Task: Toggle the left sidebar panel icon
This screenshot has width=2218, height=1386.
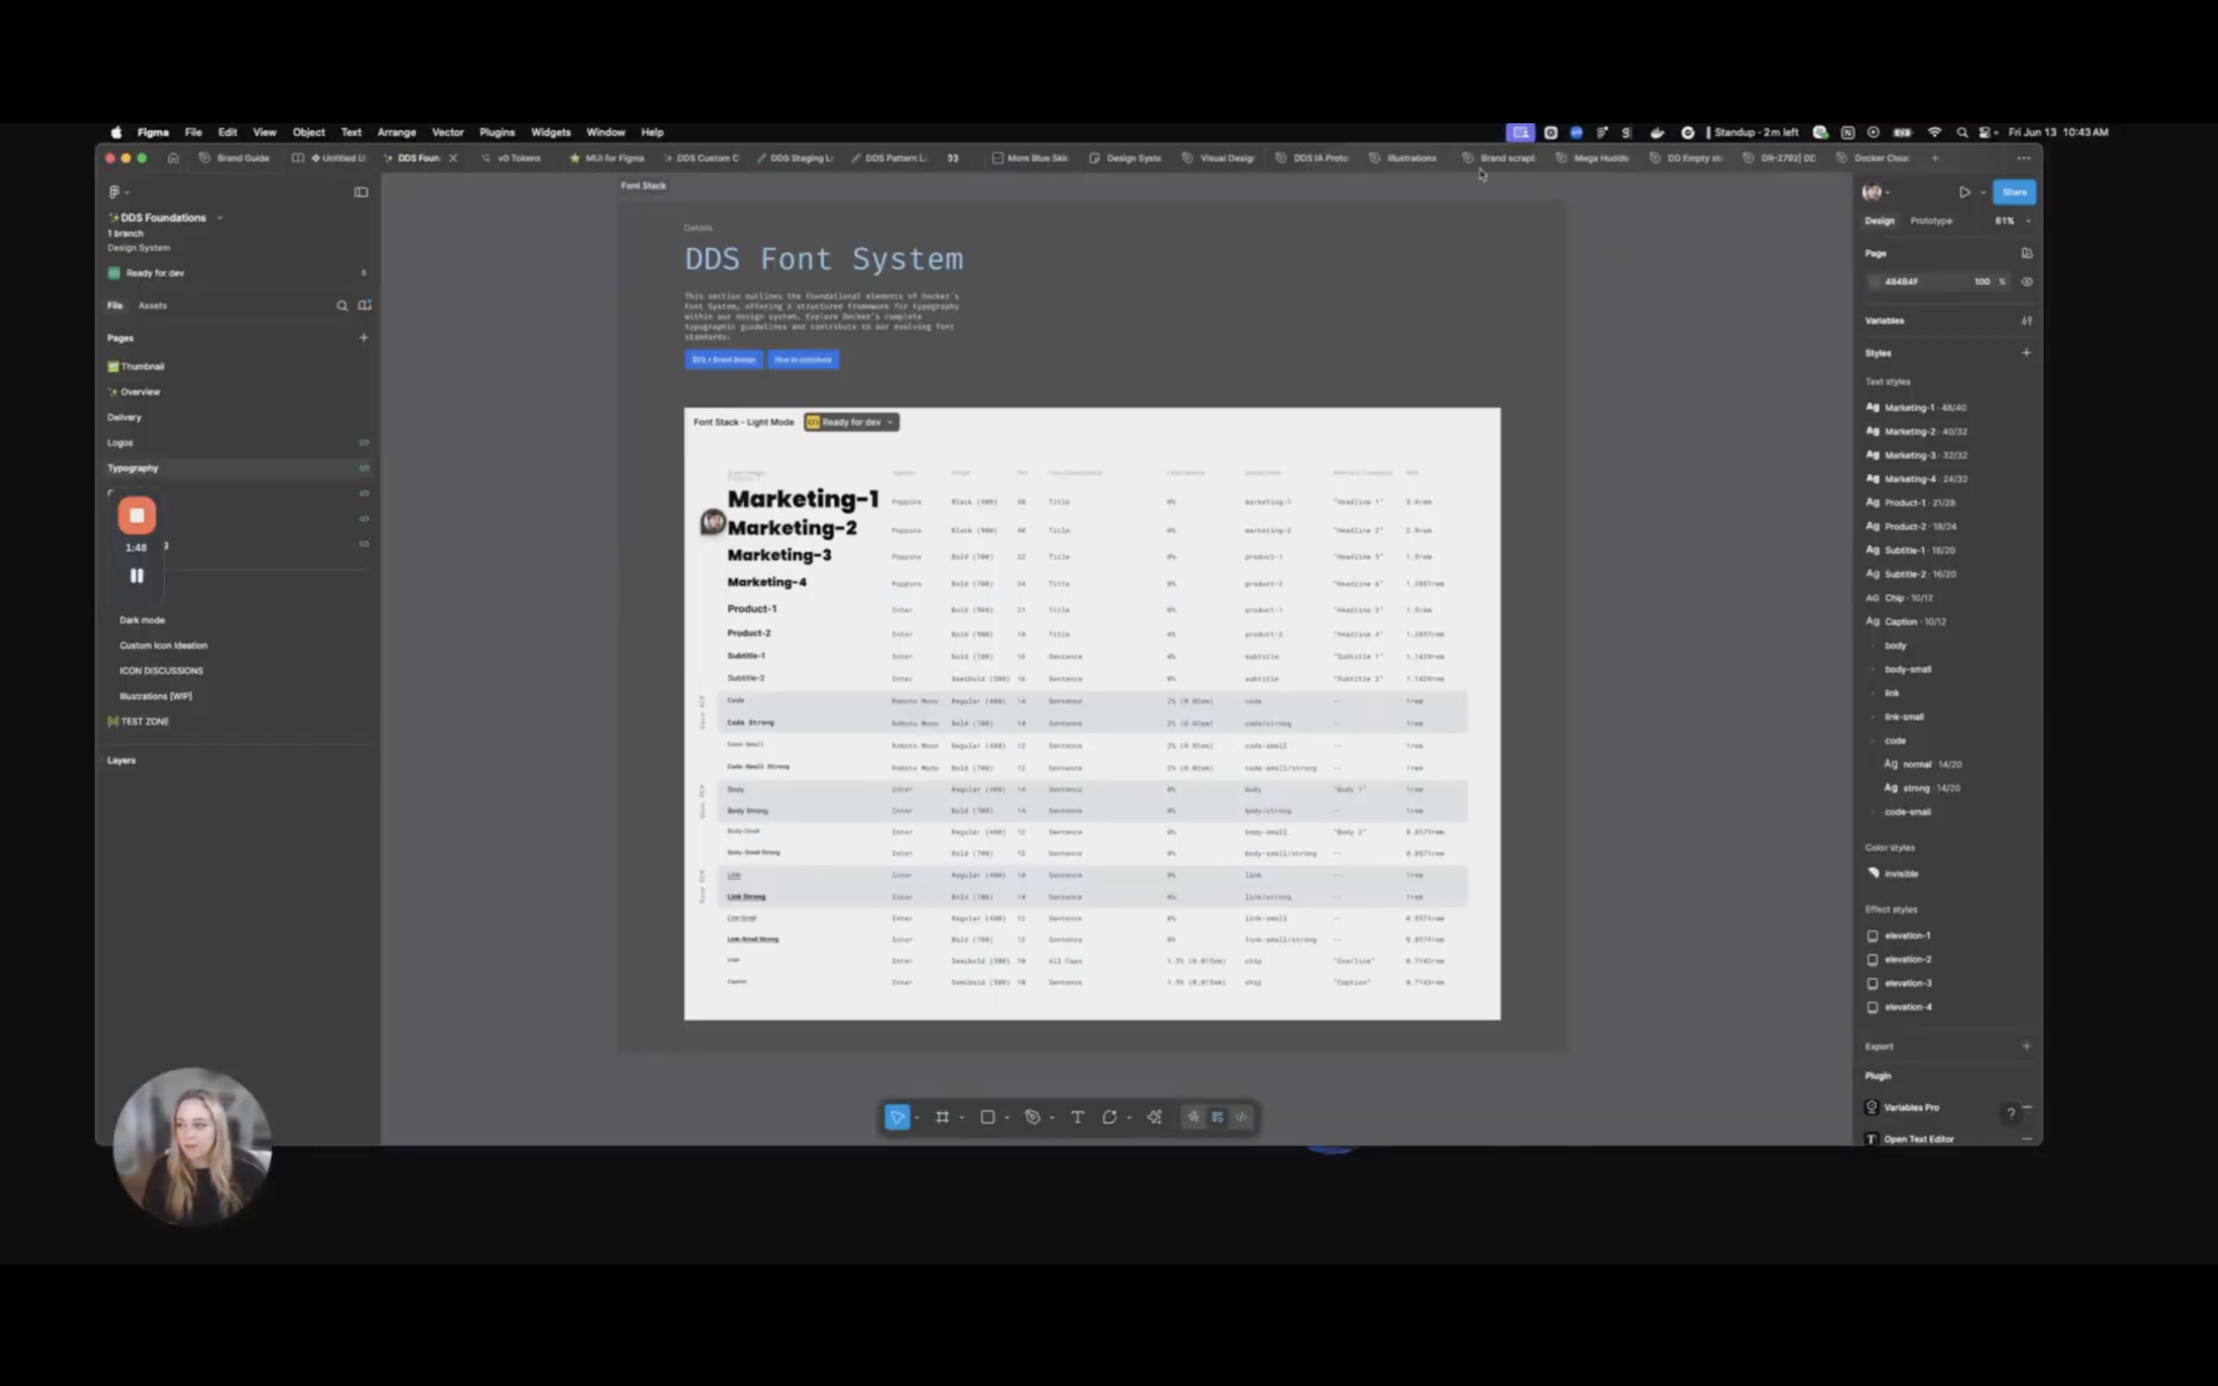Action: [360, 192]
